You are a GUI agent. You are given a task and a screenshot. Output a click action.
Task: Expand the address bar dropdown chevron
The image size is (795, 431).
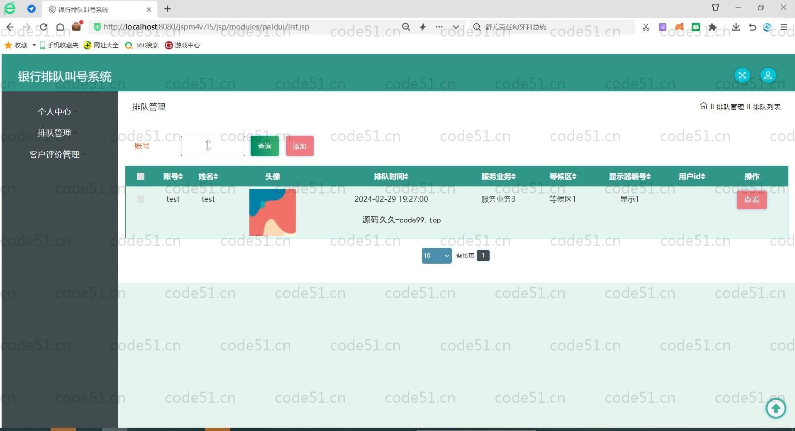click(456, 27)
